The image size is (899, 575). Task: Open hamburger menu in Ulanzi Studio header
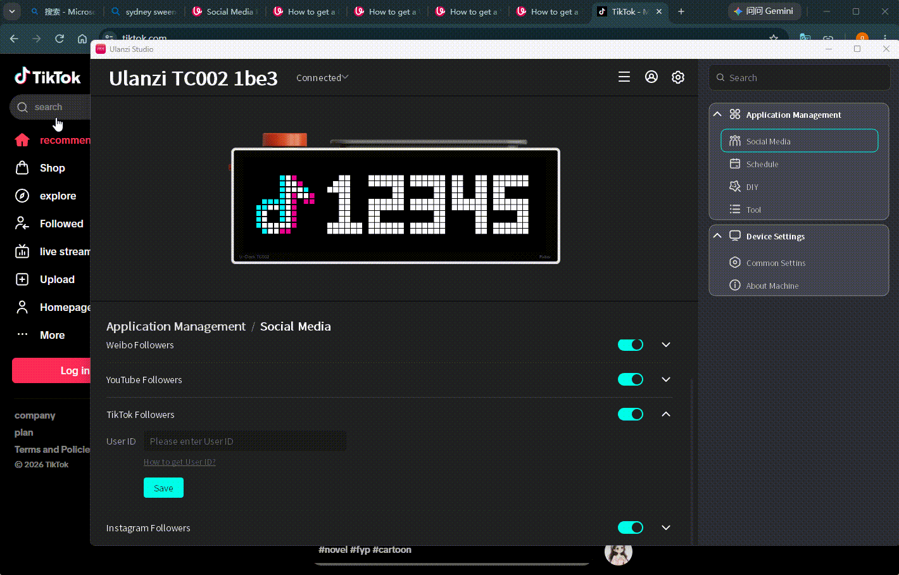point(624,77)
